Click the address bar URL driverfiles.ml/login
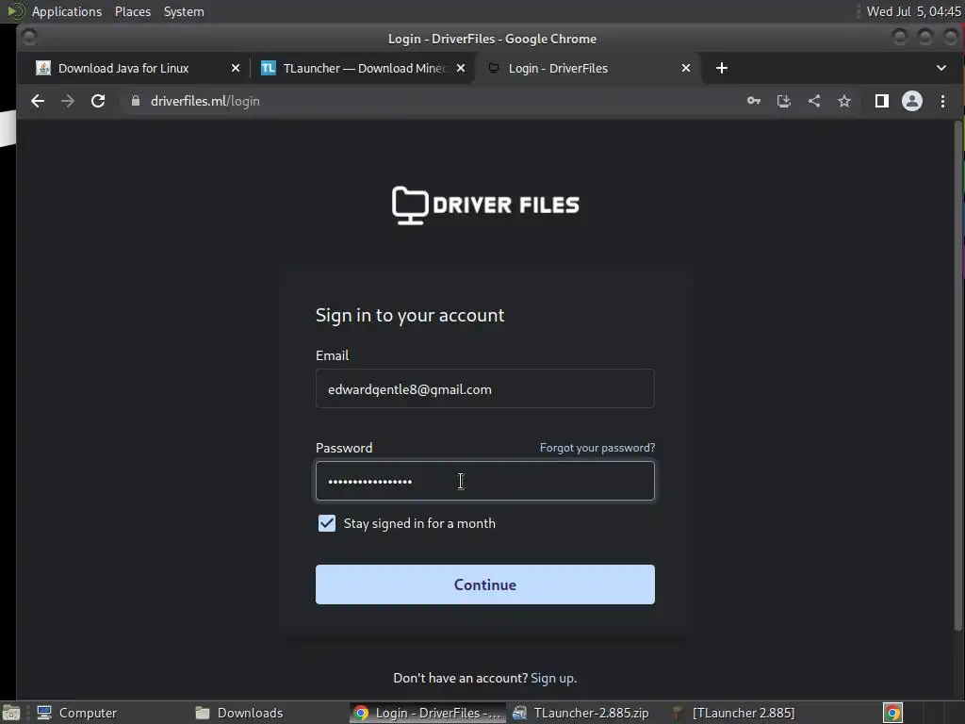This screenshot has width=965, height=724. point(204,101)
